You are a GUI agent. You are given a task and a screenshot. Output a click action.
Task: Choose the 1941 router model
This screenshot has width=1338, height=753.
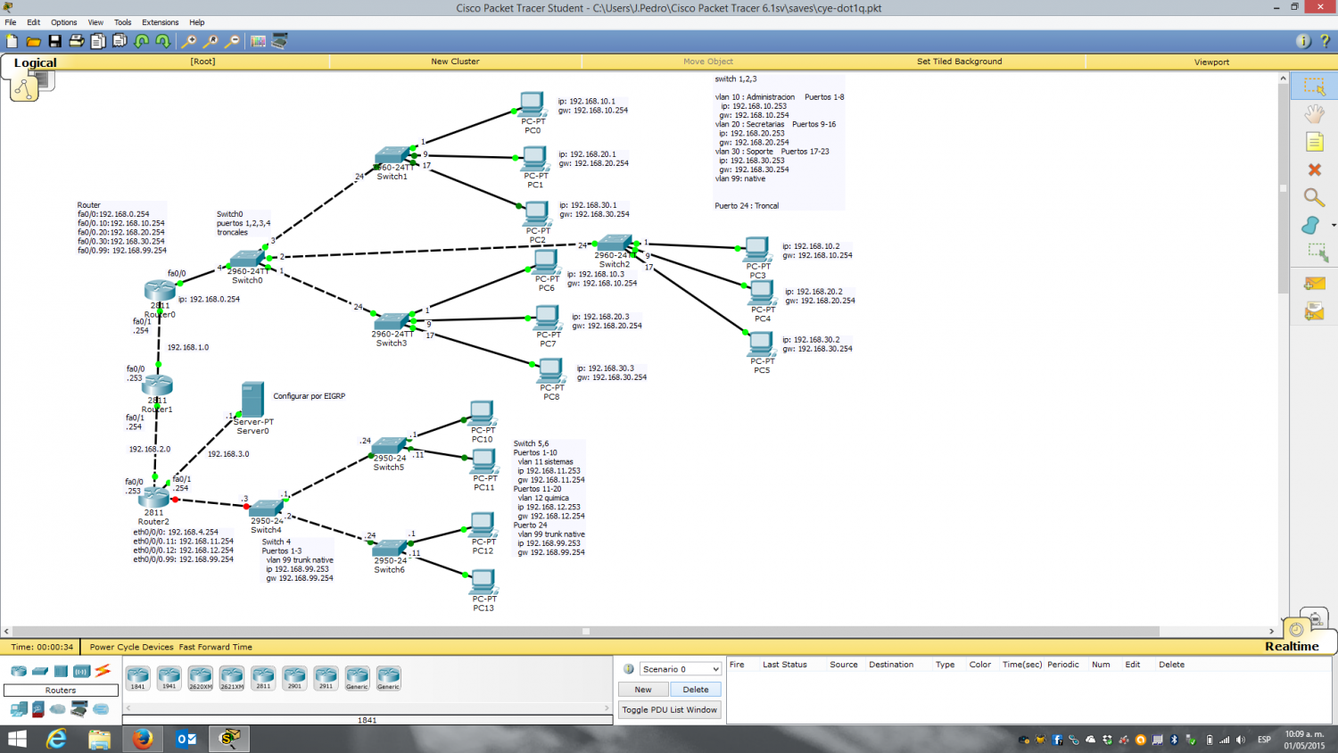pos(169,678)
